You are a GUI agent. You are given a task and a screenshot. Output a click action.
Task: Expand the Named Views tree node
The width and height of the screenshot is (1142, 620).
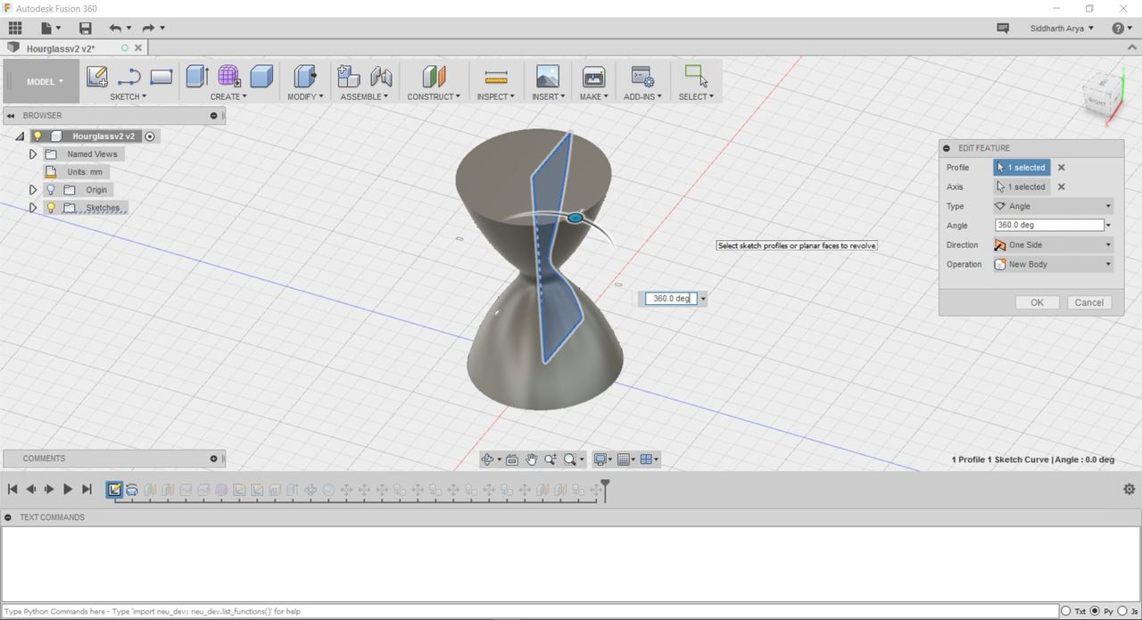point(33,154)
